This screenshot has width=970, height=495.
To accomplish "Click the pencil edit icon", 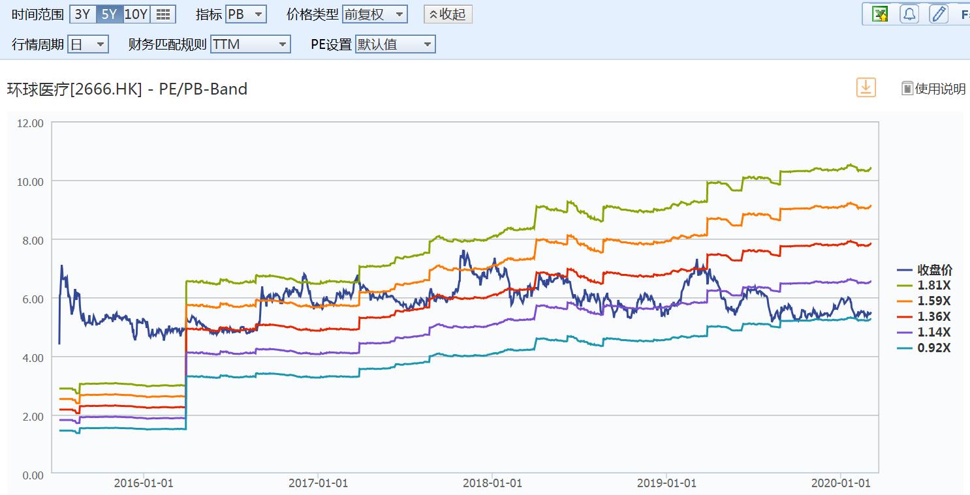I will click(938, 14).
